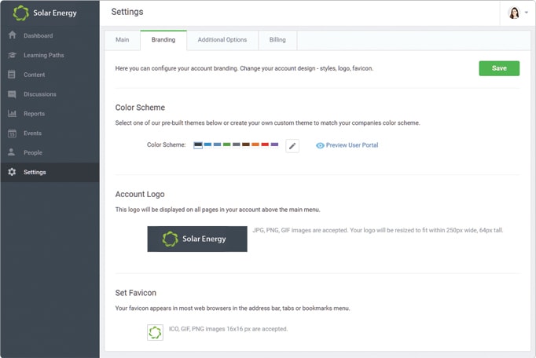Pick the purple color scheme swatch
Screen dimensions: 536x358
[274, 144]
